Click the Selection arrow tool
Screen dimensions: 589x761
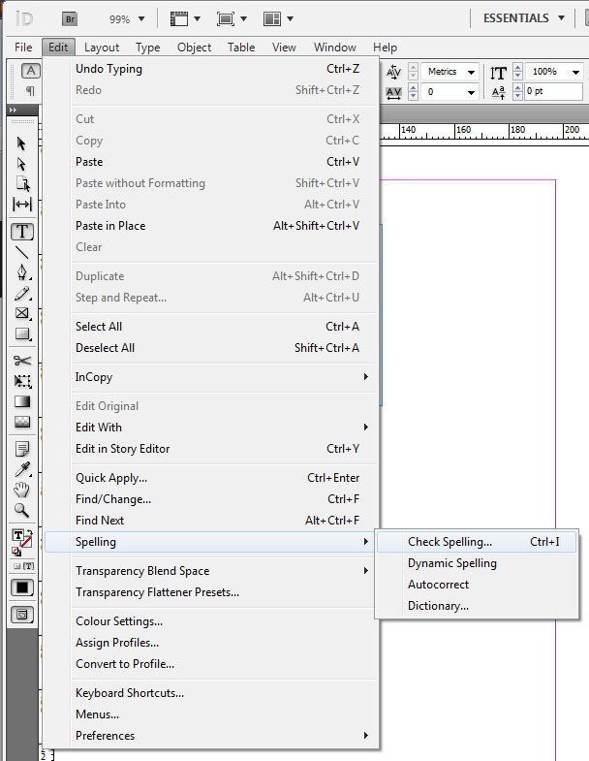22,143
